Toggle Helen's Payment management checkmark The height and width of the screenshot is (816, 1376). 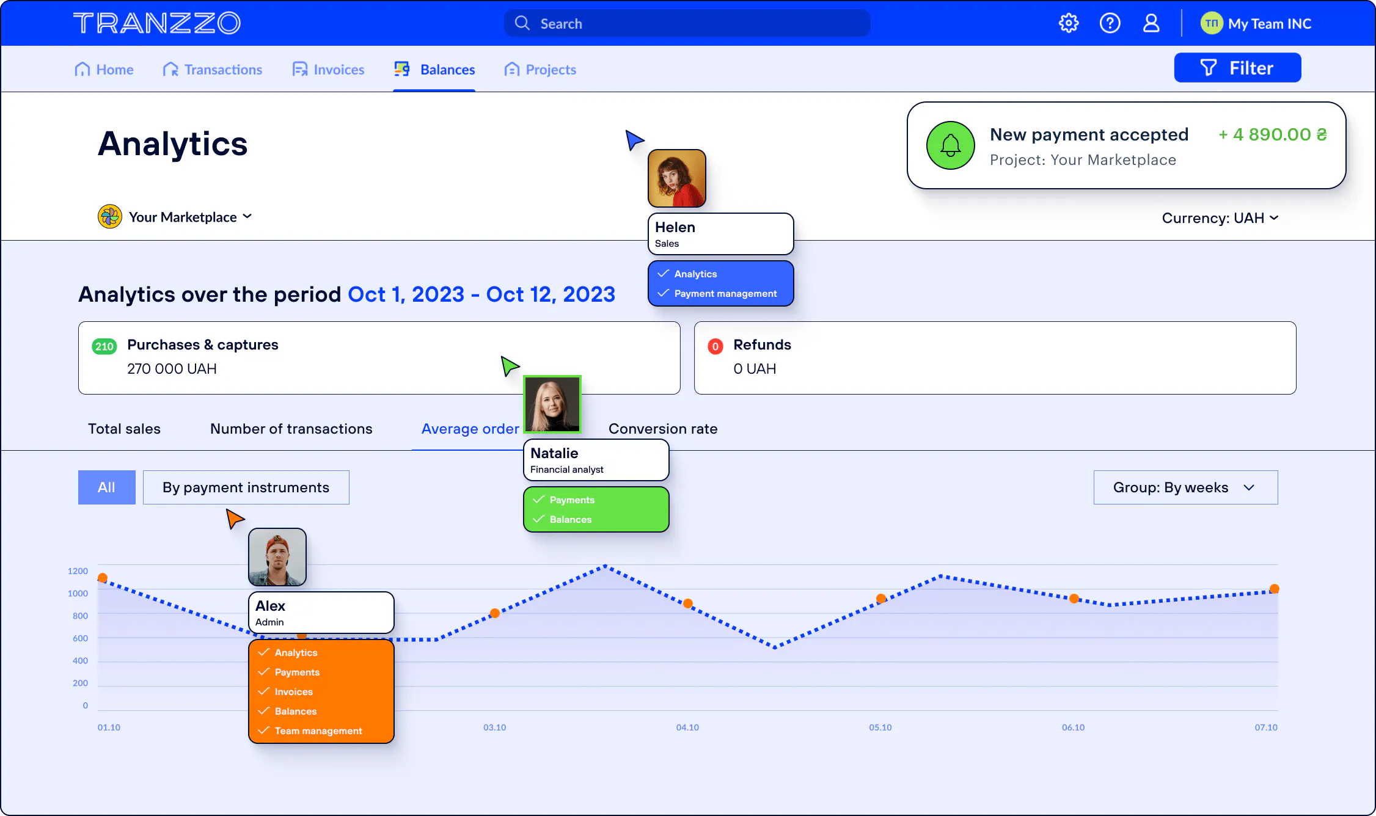[663, 293]
